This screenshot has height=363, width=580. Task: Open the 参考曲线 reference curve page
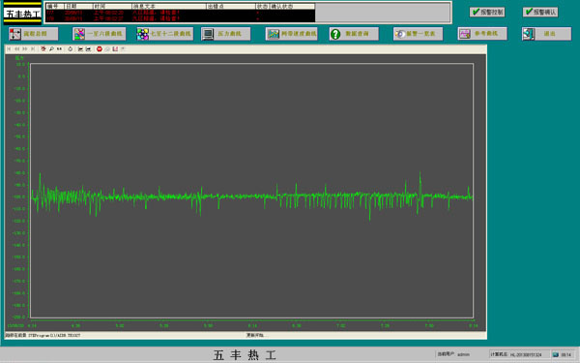[x=482, y=34]
